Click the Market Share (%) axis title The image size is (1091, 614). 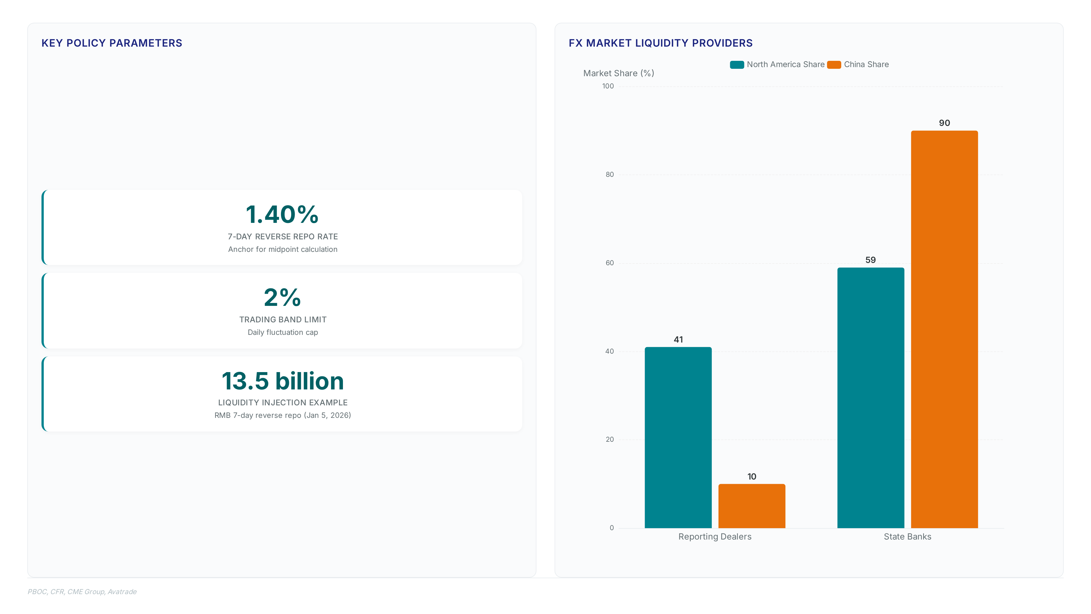(x=619, y=73)
